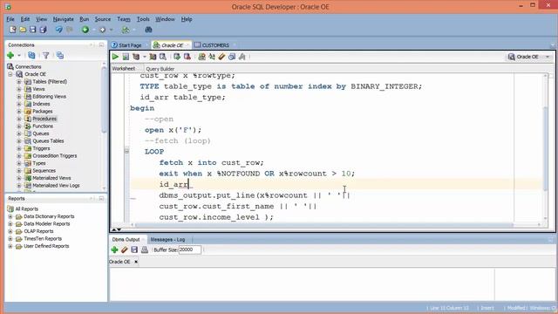
Task: Expand the Tables (Filtered) node
Action: [x=19, y=81]
